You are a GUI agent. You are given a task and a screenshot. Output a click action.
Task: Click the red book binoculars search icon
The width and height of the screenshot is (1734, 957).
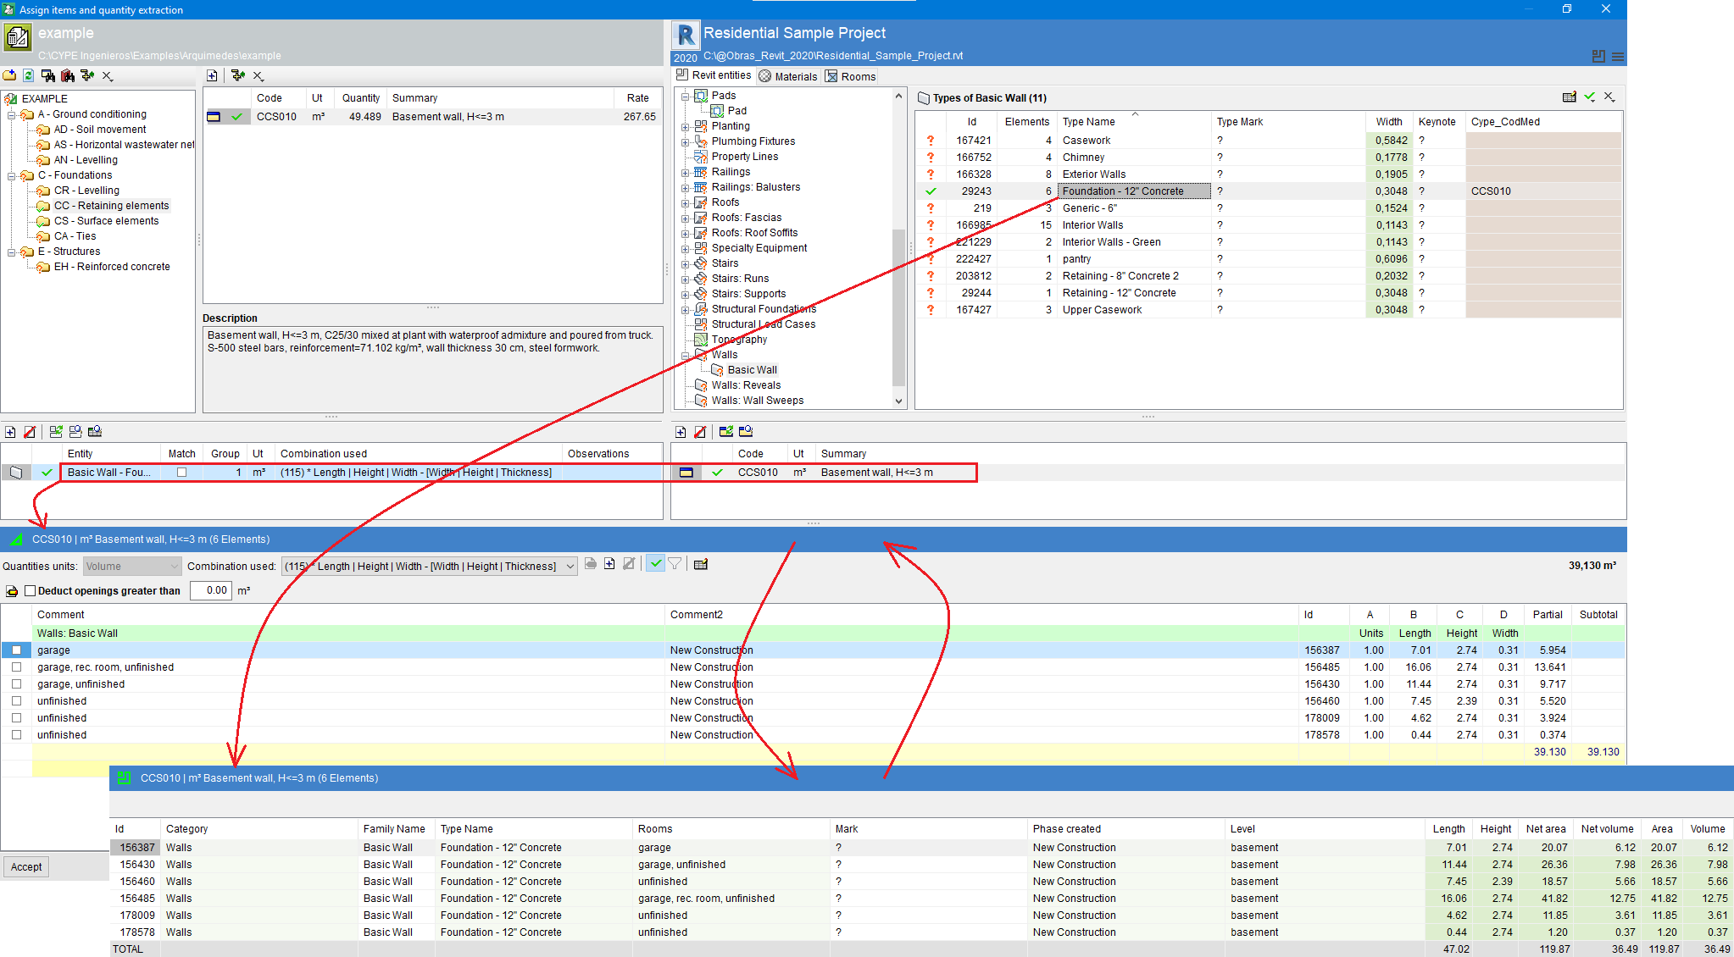pos(68,75)
